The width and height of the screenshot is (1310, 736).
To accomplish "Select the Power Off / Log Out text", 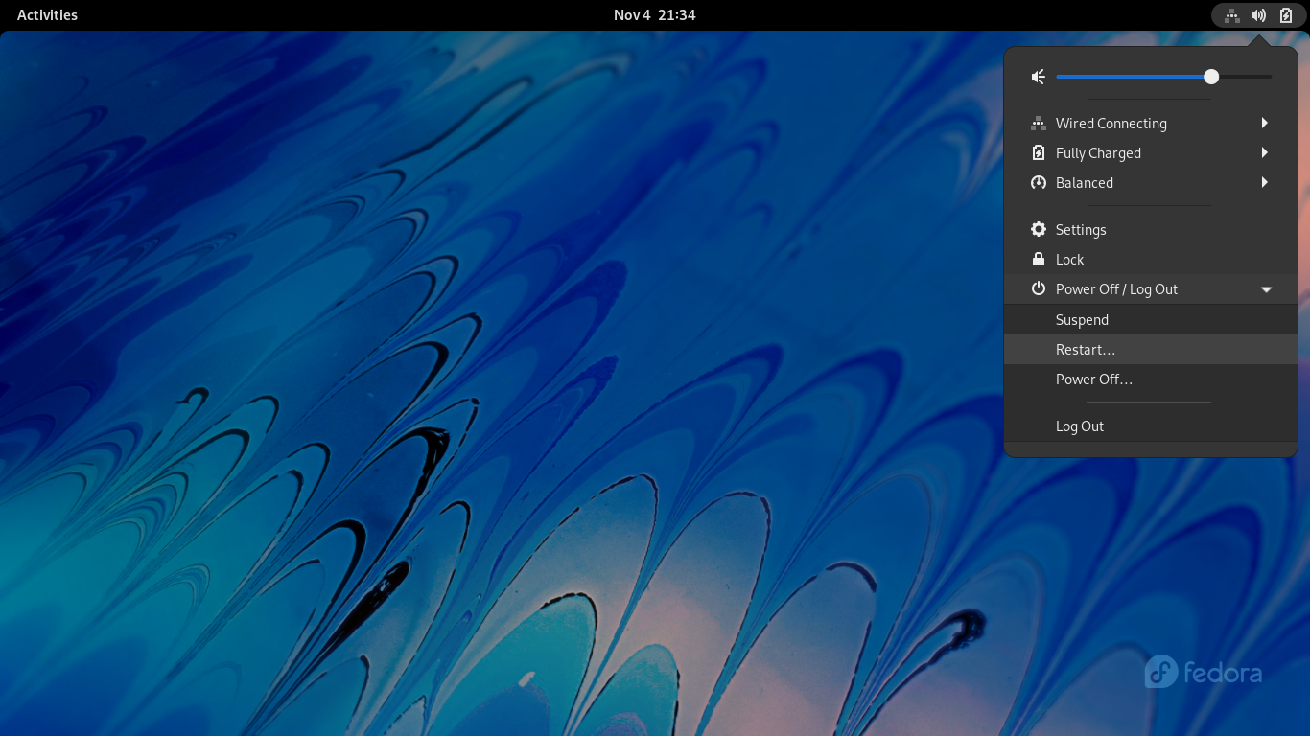I will tap(1116, 288).
